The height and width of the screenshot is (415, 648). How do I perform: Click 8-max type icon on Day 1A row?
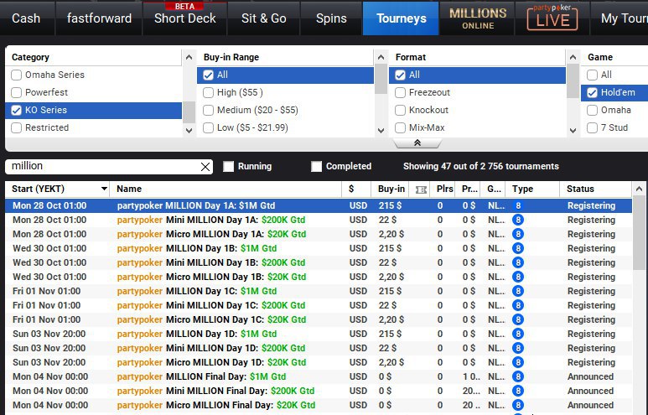click(x=518, y=205)
